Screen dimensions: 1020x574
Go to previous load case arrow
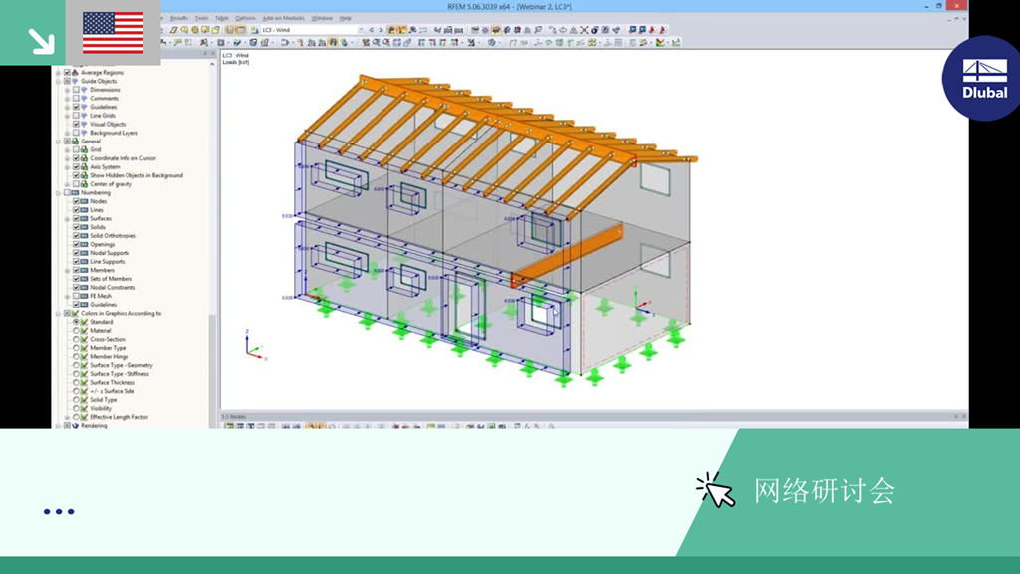(372, 30)
